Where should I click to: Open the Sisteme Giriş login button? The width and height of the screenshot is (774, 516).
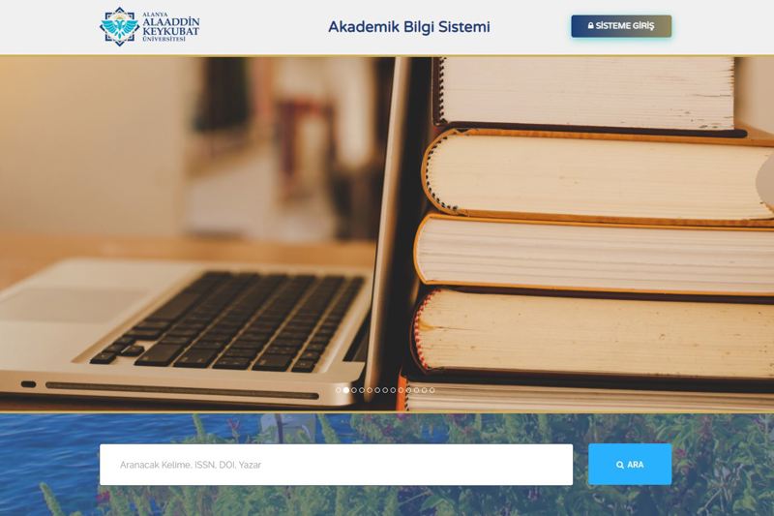(621, 26)
